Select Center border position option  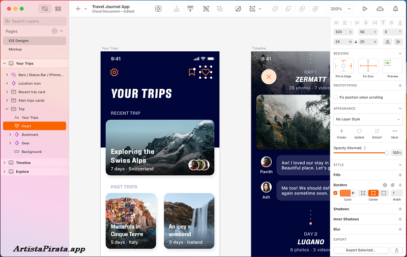pyautogui.click(x=373, y=193)
